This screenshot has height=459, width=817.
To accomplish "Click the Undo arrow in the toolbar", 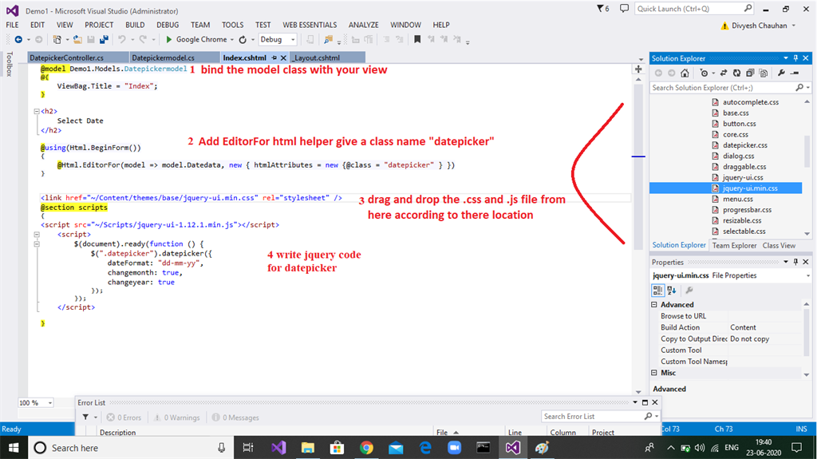I will tap(121, 40).
